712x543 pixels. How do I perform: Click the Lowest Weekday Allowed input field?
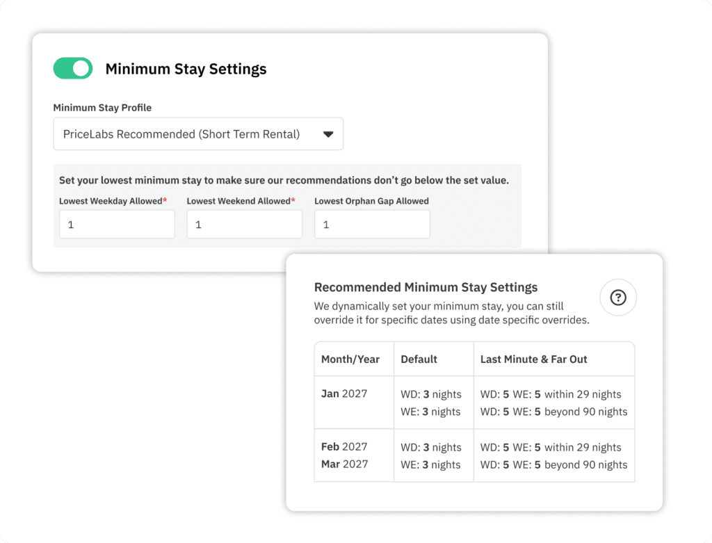point(117,225)
